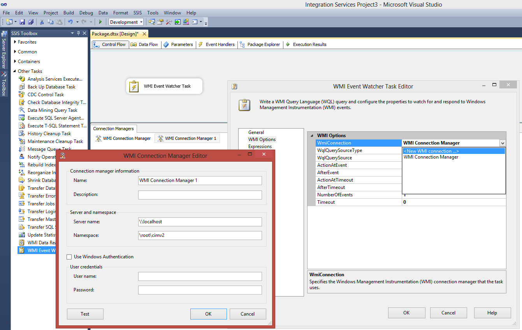Select Expressions page in Task Editor
This screenshot has height=330, width=522.
click(x=260, y=146)
